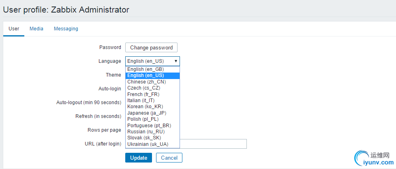Screen dimensions: 396x169
Task: Open the Messaging tab
Action: (x=66, y=29)
